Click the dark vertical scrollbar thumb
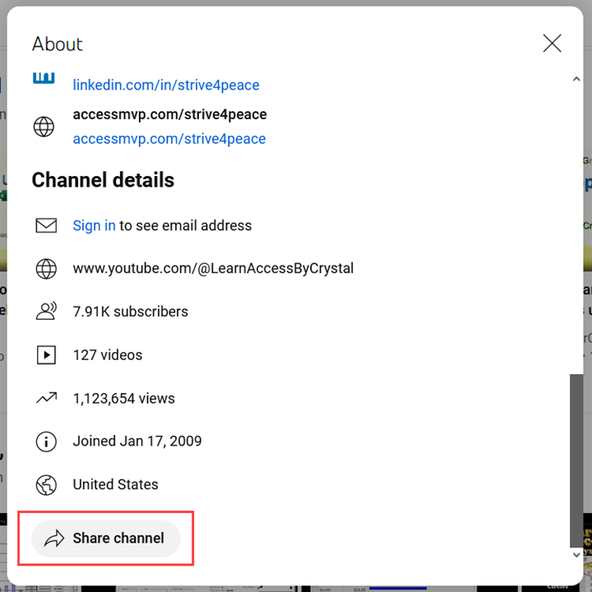592x592 pixels. pos(576,460)
